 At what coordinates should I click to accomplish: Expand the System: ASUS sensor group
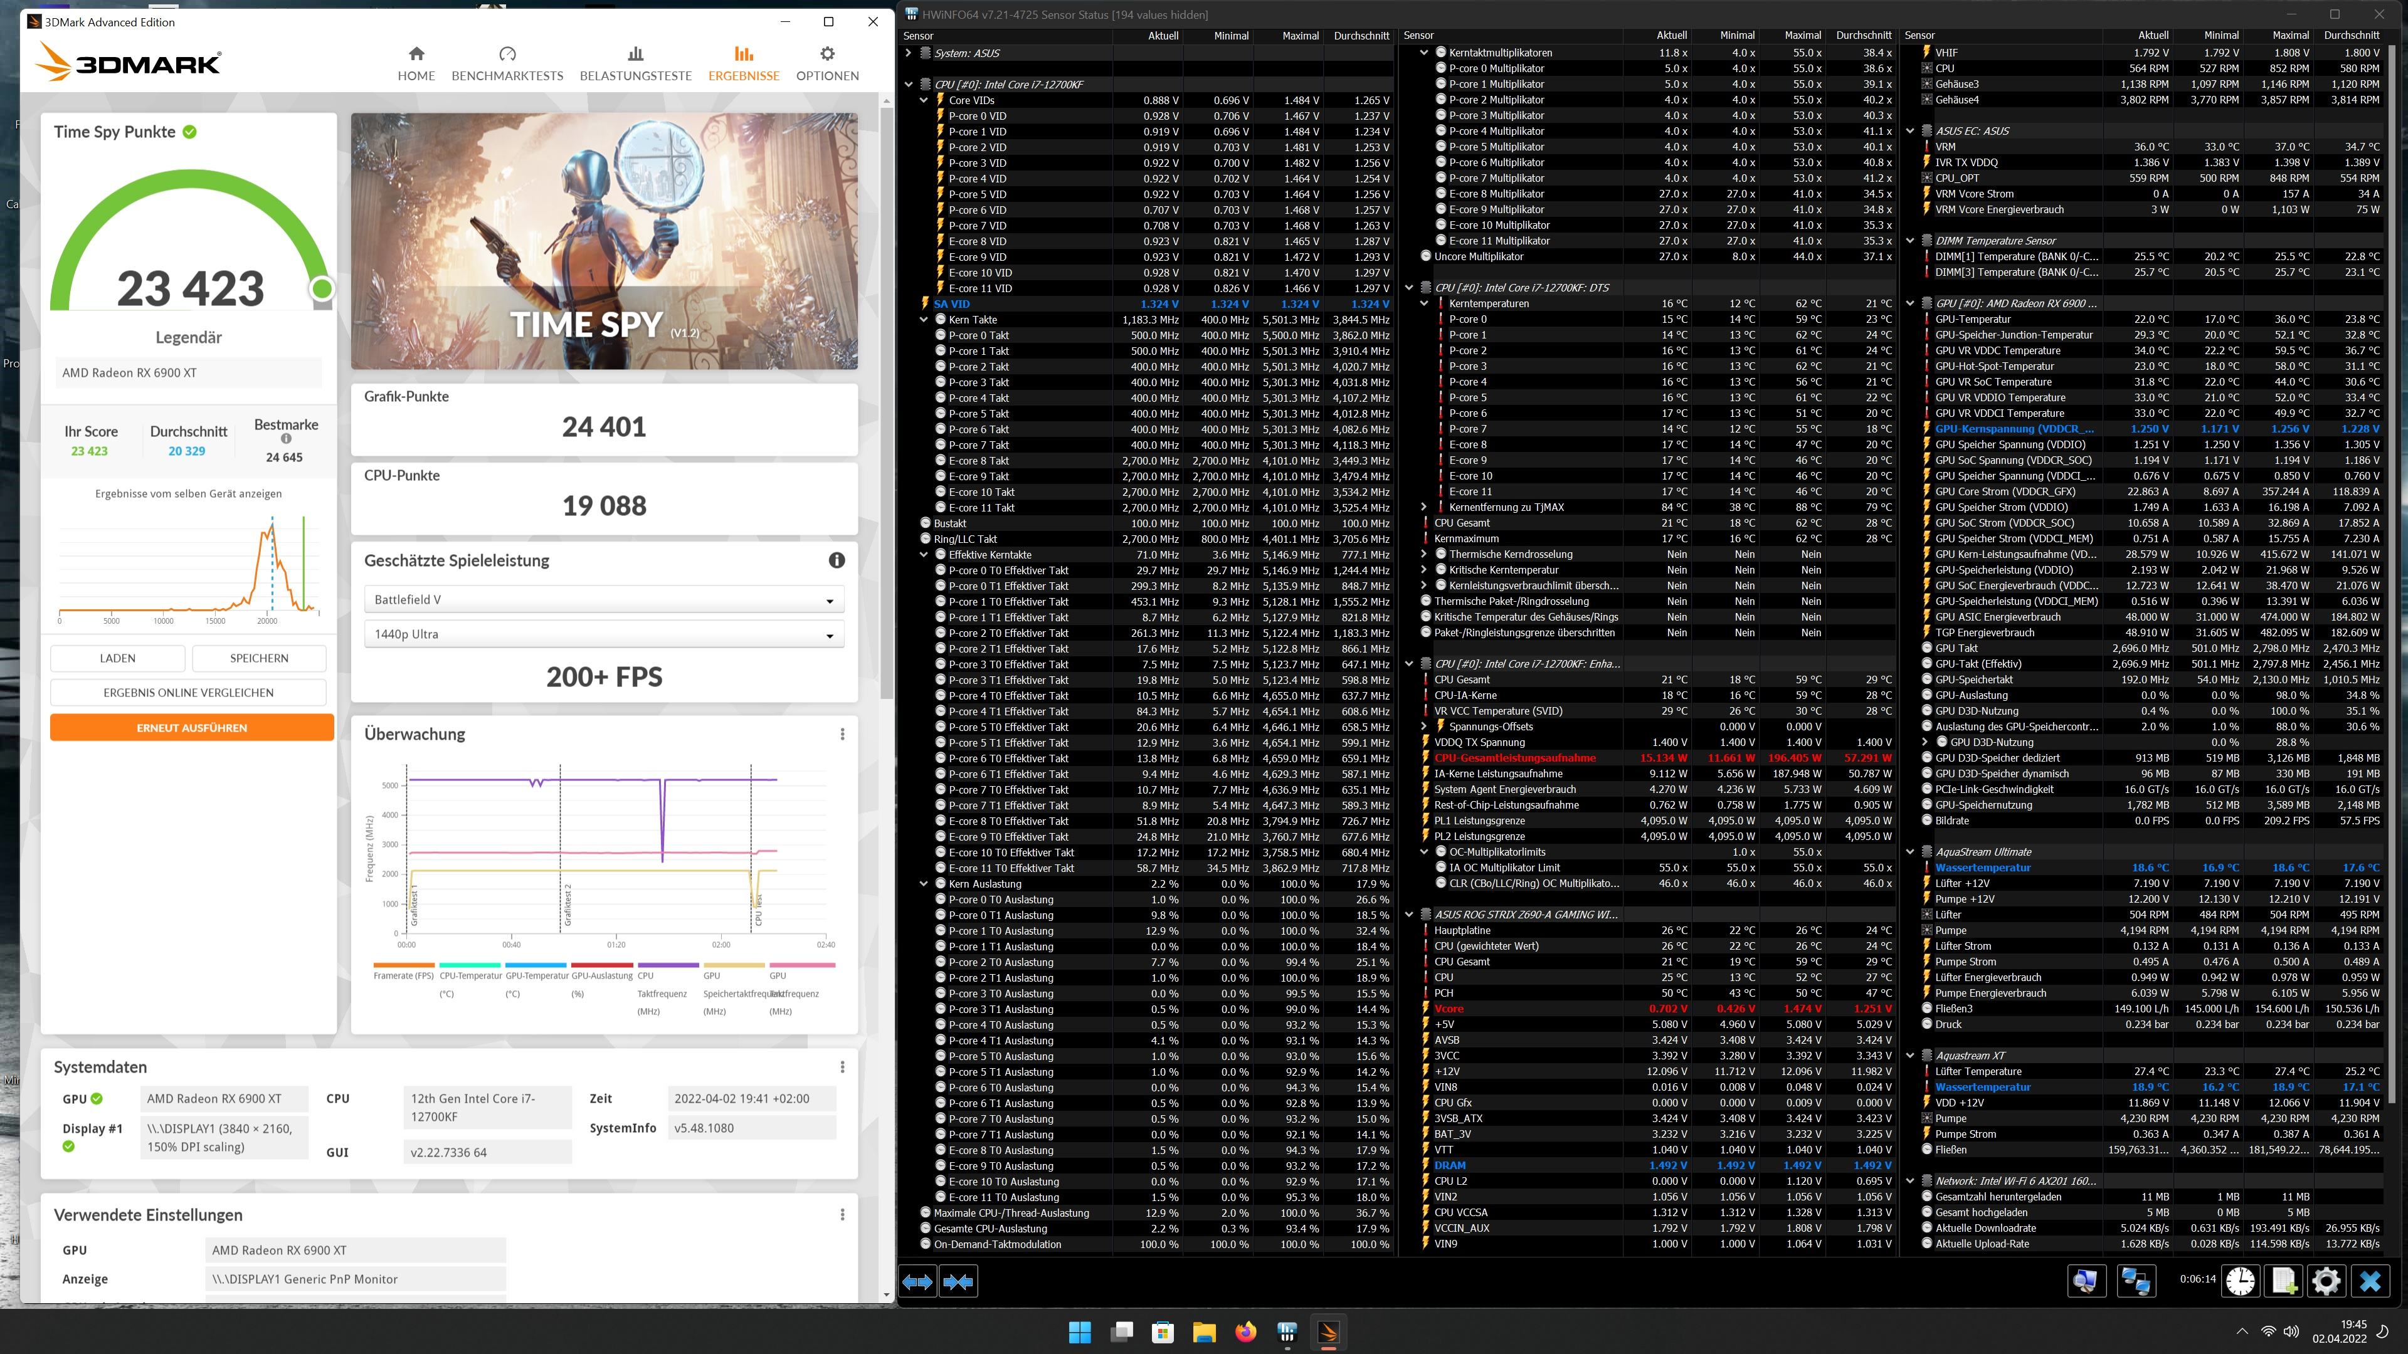click(907, 53)
